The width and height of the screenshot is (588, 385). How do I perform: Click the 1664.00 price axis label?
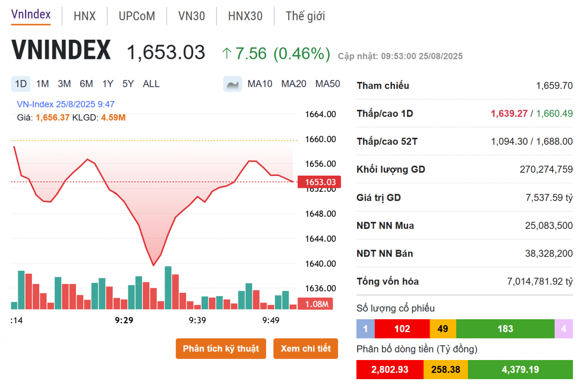point(320,114)
